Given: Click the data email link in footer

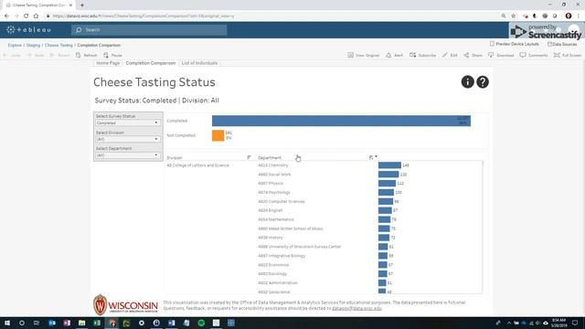Looking at the screenshot, I should [x=356, y=309].
